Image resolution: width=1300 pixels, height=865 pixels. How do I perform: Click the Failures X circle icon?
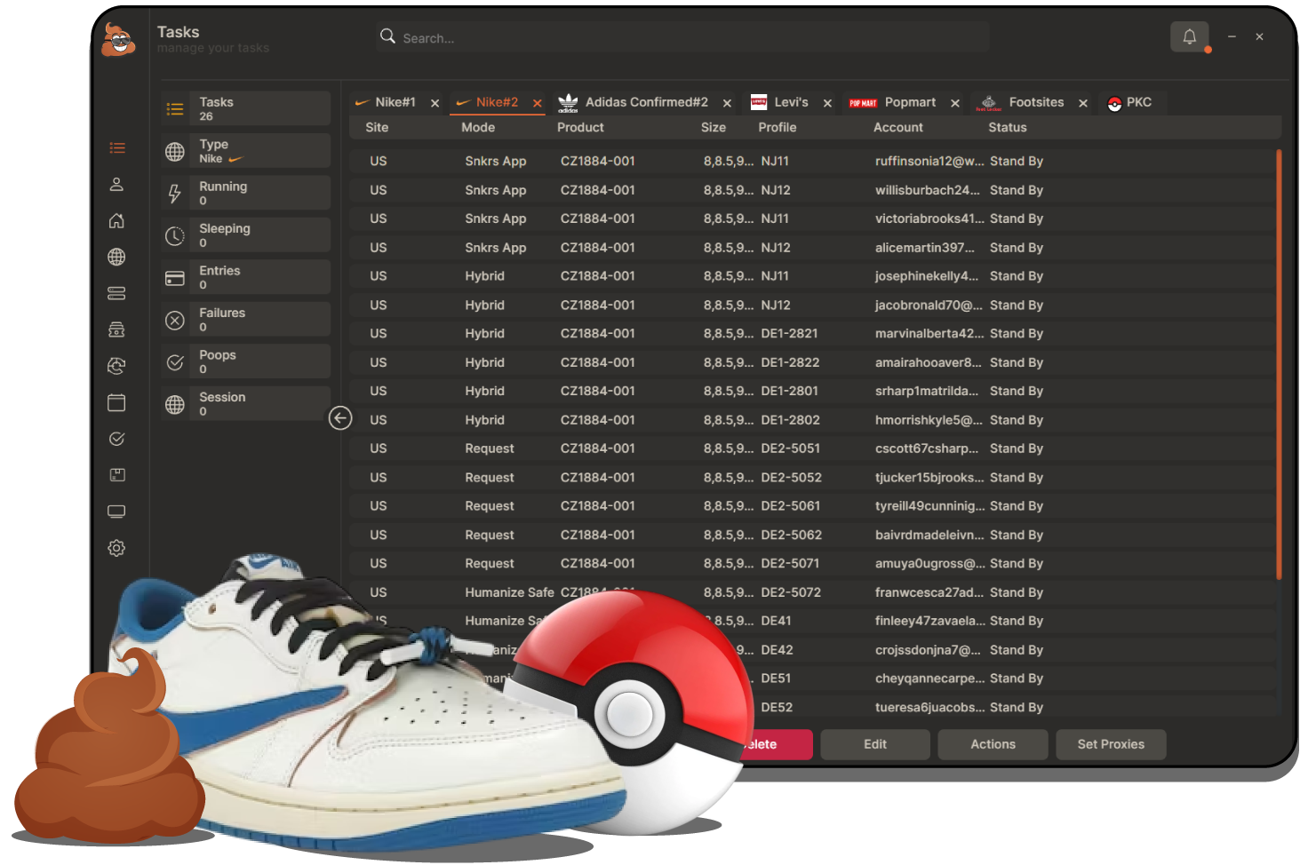[175, 320]
